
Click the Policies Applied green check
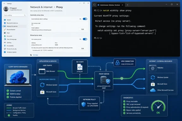8,97
